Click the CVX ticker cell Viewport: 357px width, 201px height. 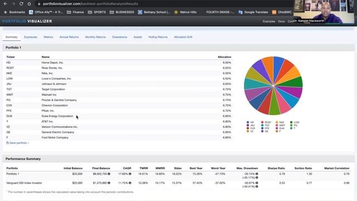pyautogui.click(x=9, y=106)
